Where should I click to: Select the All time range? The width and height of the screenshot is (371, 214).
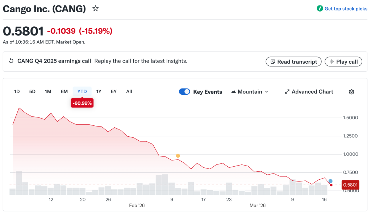[x=129, y=91]
